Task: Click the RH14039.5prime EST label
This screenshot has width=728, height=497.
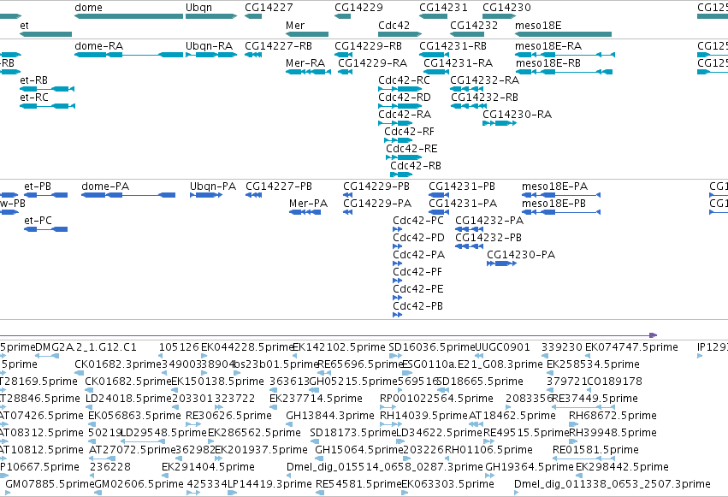Action: 423,416
